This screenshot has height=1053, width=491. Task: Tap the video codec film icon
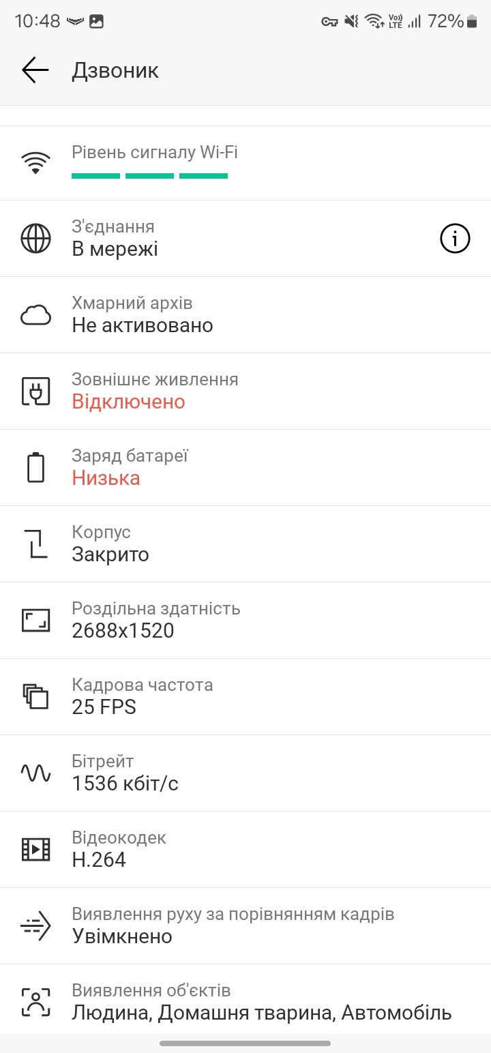pos(36,849)
